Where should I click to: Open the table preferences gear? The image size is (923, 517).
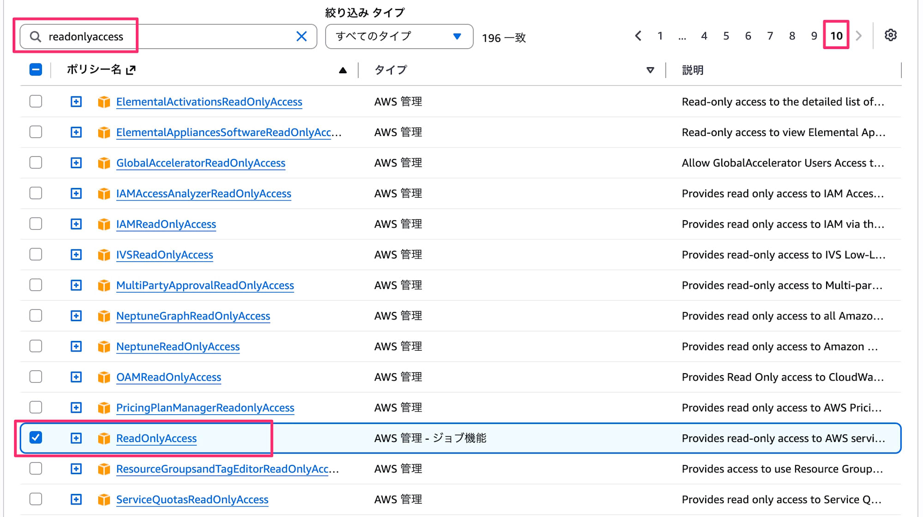tap(890, 35)
